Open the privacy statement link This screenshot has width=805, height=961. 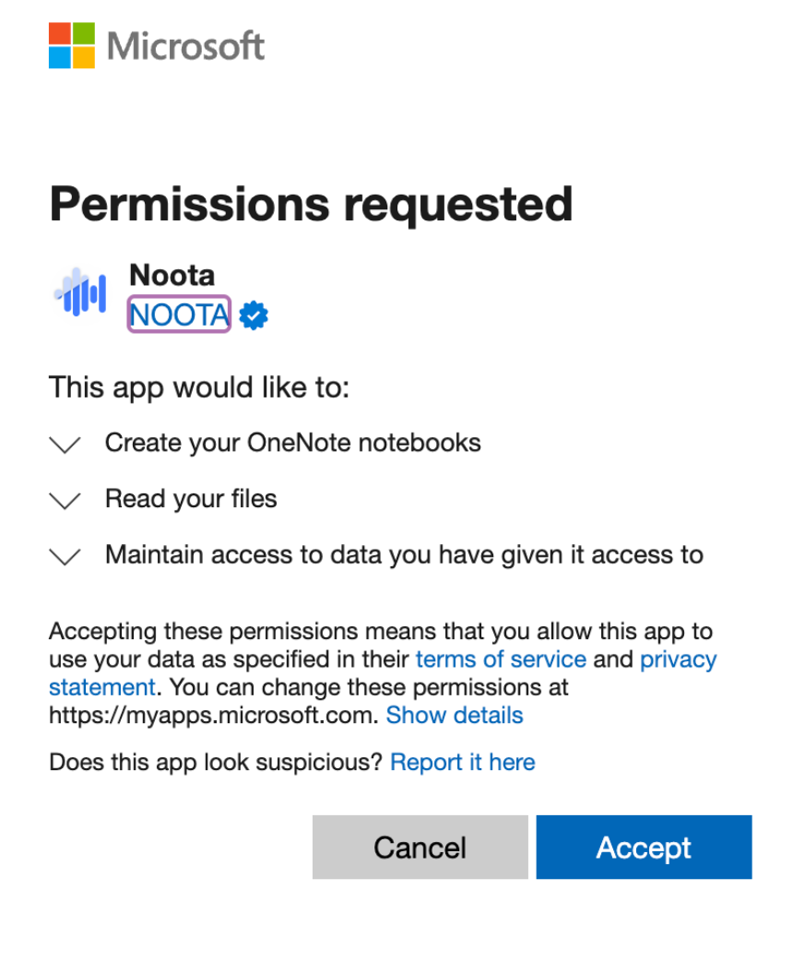coord(678,659)
